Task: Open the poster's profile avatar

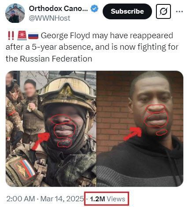Action: [x=15, y=13]
